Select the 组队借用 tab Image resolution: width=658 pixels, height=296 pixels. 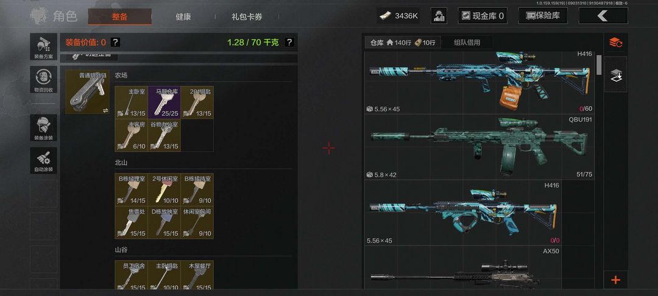point(467,43)
